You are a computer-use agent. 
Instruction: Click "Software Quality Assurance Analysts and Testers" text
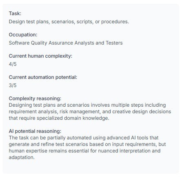[66, 43]
